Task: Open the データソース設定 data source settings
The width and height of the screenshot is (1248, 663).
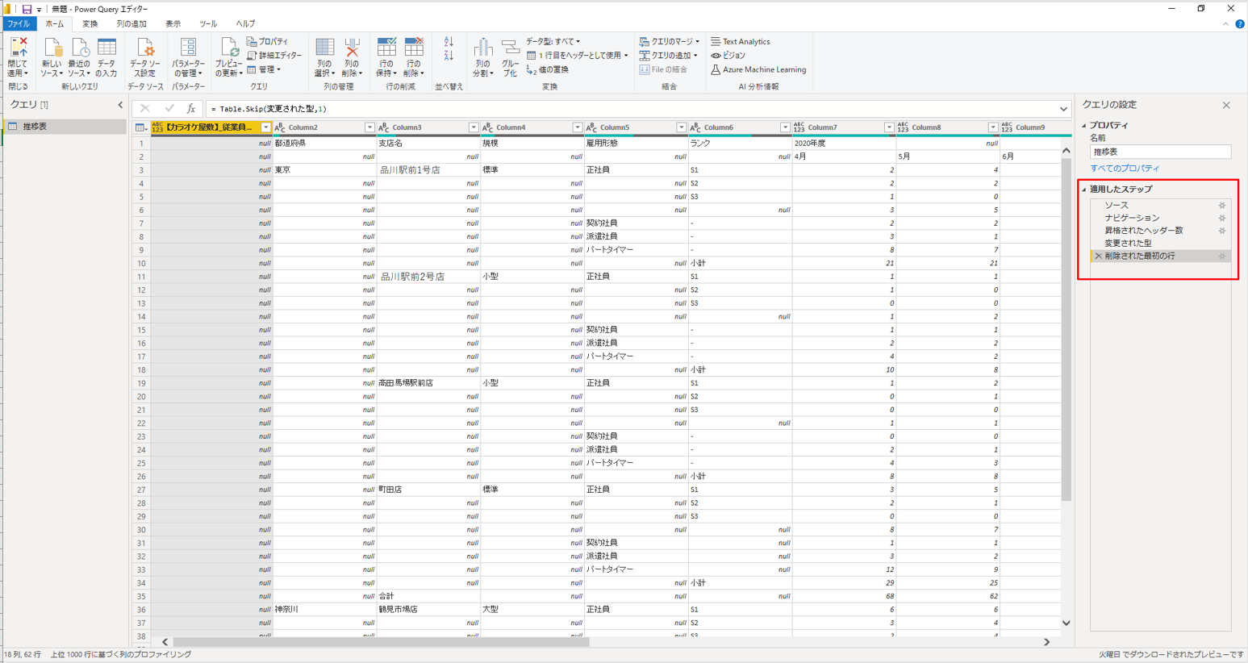Action: pyautogui.click(x=144, y=56)
